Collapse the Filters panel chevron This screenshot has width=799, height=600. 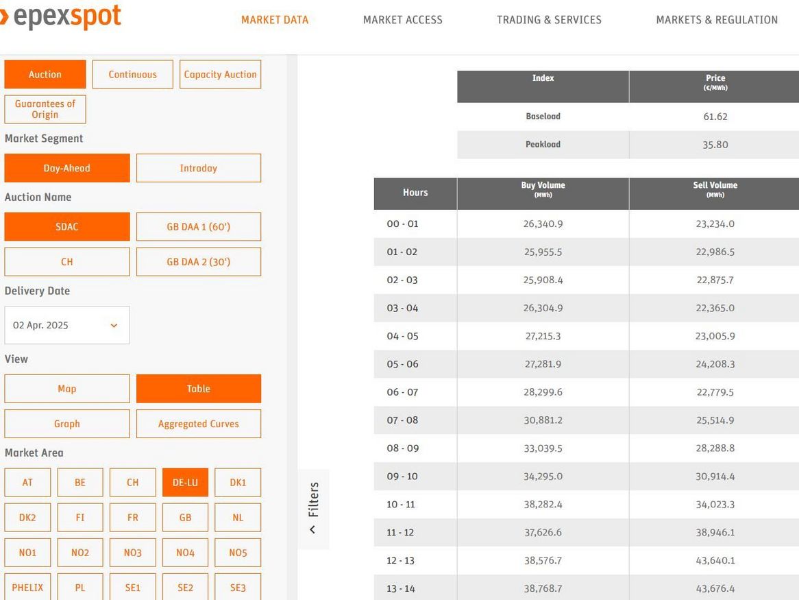coord(313,529)
